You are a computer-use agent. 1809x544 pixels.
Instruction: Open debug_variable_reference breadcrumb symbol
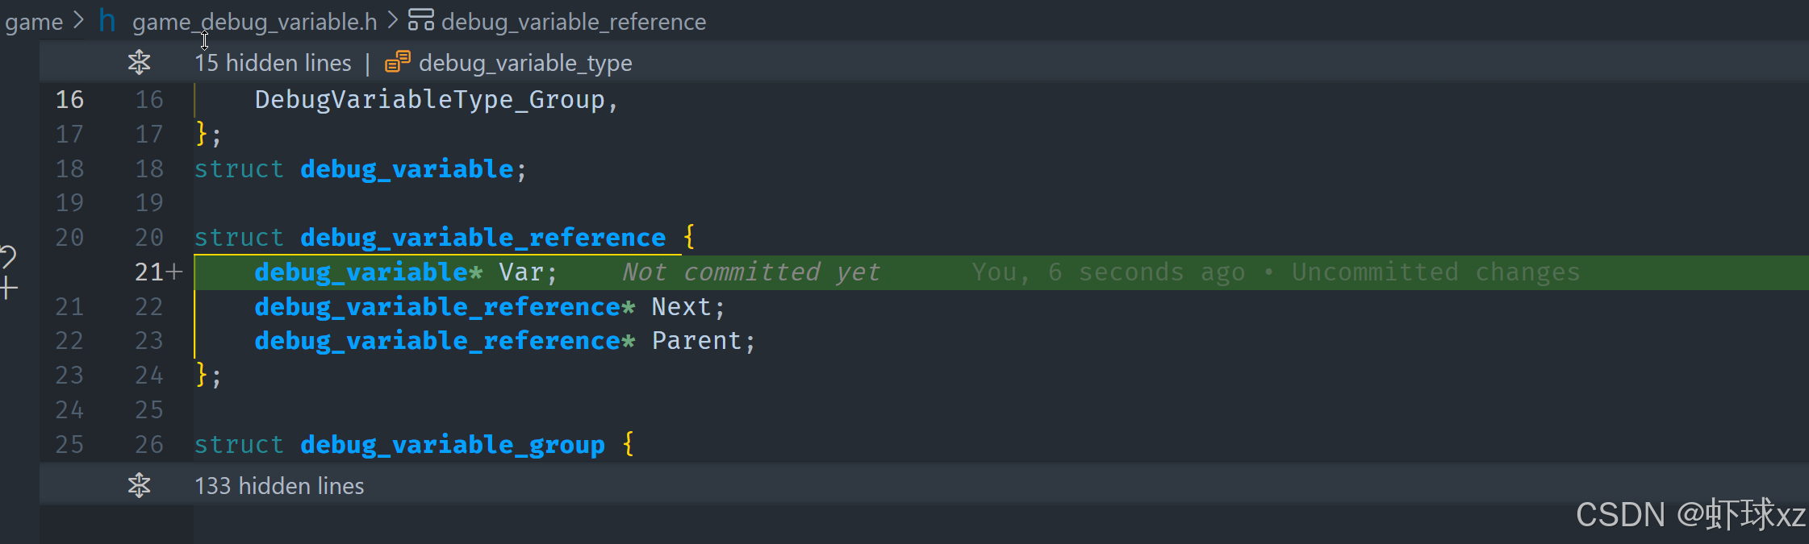[x=574, y=22]
